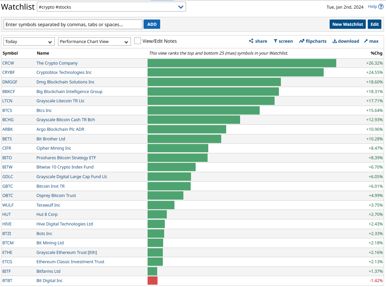Toggle the View/Edit Notes checkbox

click(x=138, y=41)
